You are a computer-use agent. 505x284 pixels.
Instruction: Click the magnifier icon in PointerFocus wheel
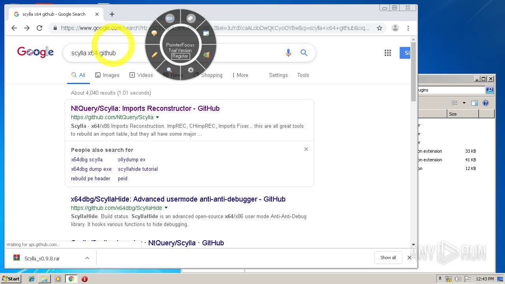click(x=169, y=70)
